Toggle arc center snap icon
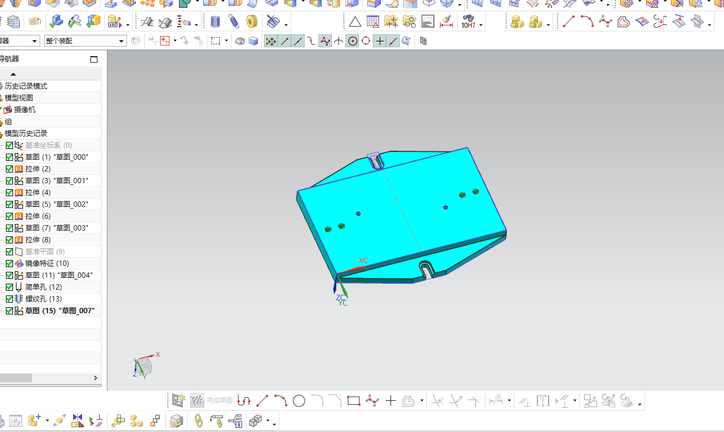724x432 pixels. point(353,41)
